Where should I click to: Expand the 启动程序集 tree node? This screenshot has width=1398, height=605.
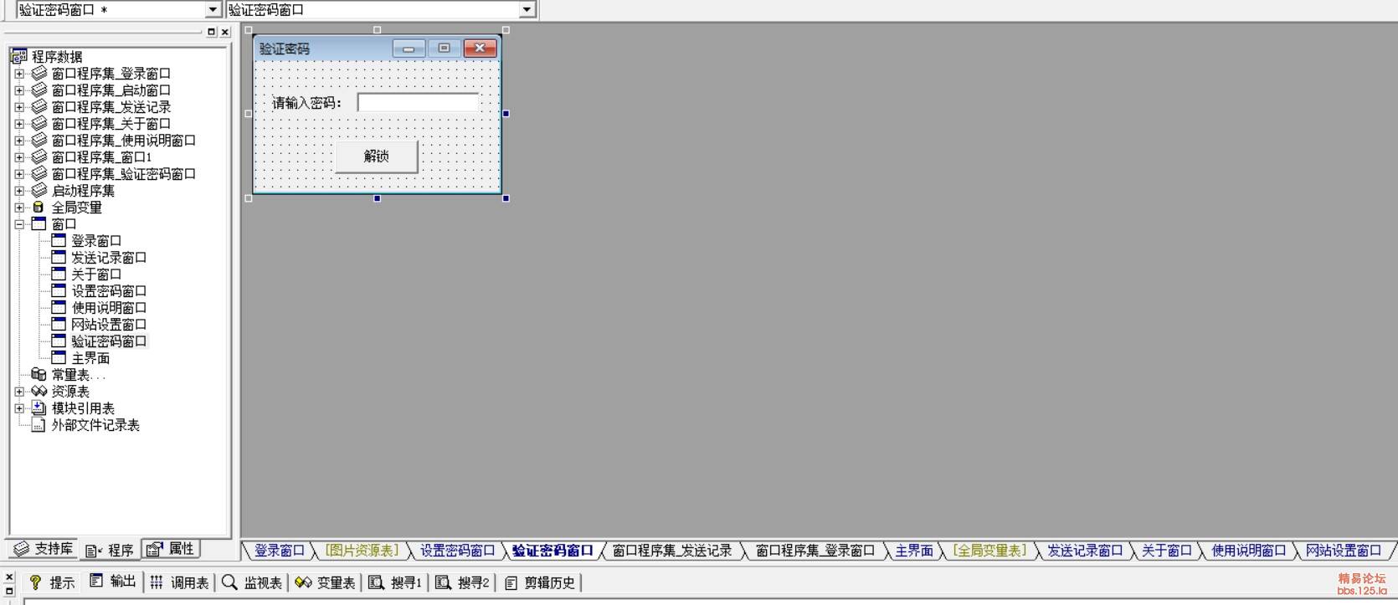(19, 191)
